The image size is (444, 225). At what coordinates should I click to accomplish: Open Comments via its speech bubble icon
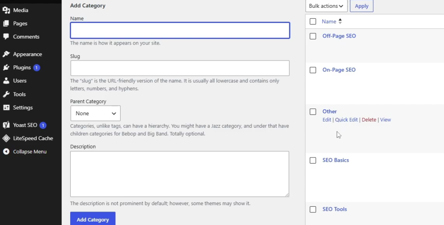coord(6,36)
